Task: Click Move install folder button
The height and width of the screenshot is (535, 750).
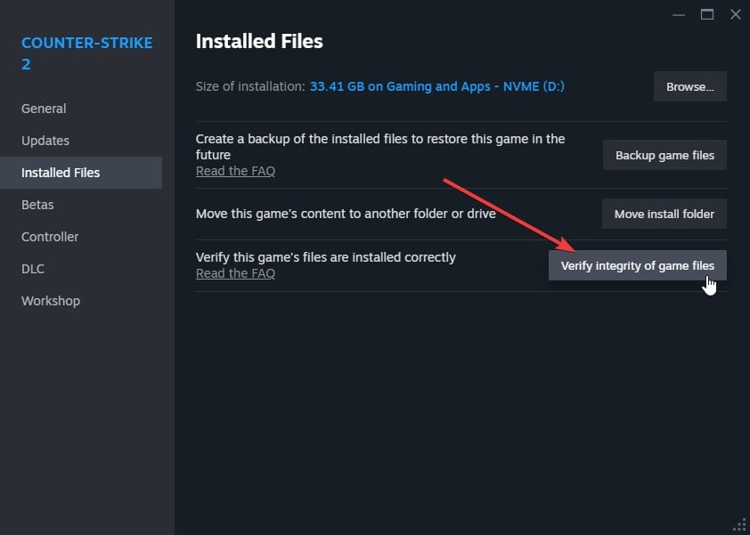Action: [x=664, y=214]
